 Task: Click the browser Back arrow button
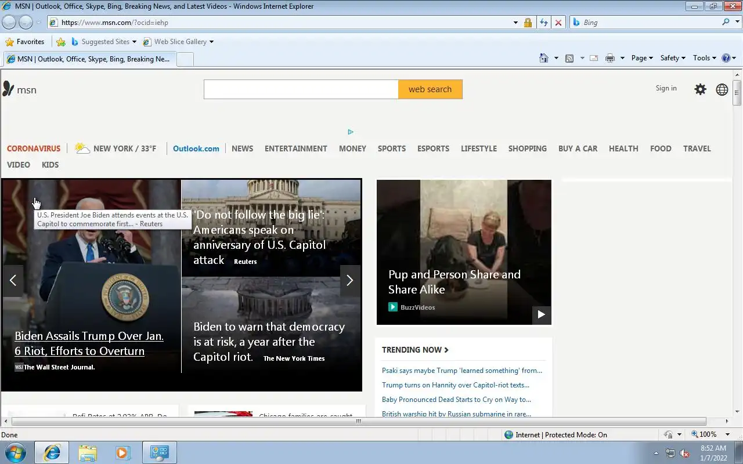9,22
